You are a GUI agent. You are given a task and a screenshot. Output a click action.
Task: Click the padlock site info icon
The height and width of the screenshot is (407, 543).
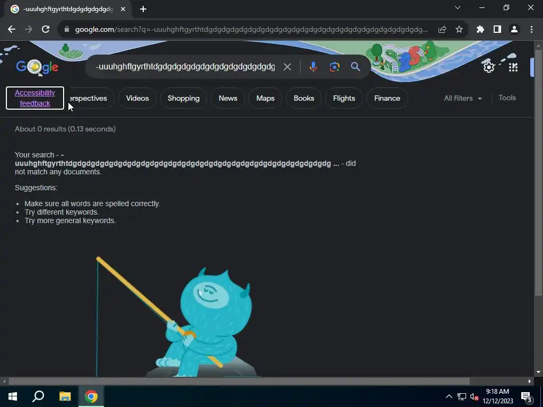click(x=67, y=30)
